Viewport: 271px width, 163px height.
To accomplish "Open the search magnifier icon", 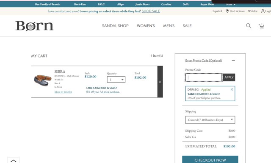I will (x=249, y=26).
